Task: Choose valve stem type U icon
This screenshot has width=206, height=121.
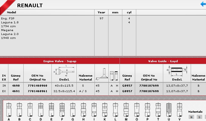Action: tap(168, 110)
